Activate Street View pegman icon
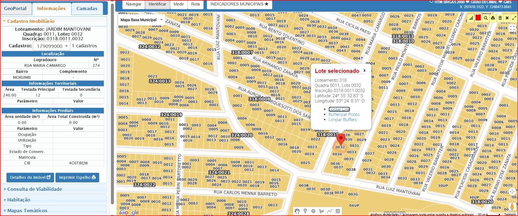The image size is (518, 216). point(512,206)
